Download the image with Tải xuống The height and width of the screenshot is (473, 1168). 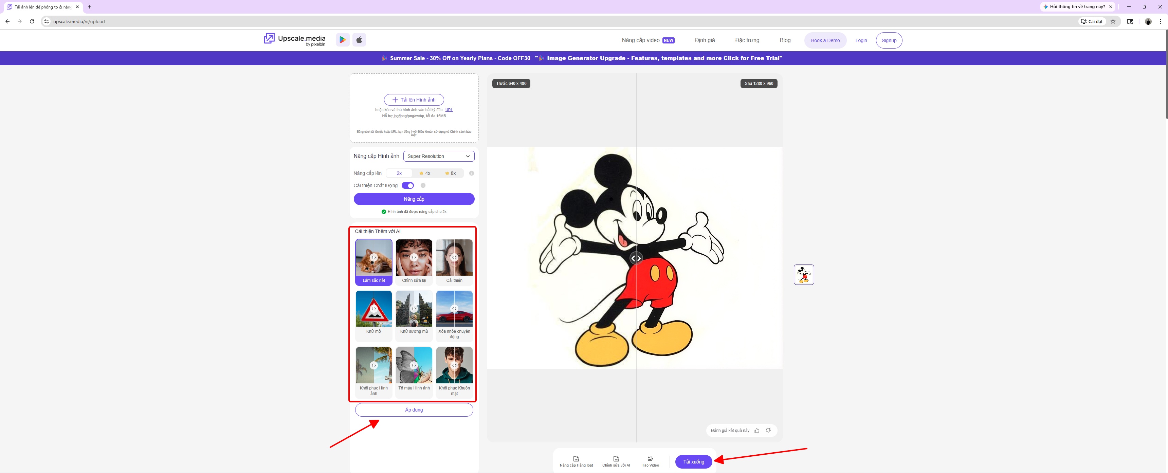694,462
